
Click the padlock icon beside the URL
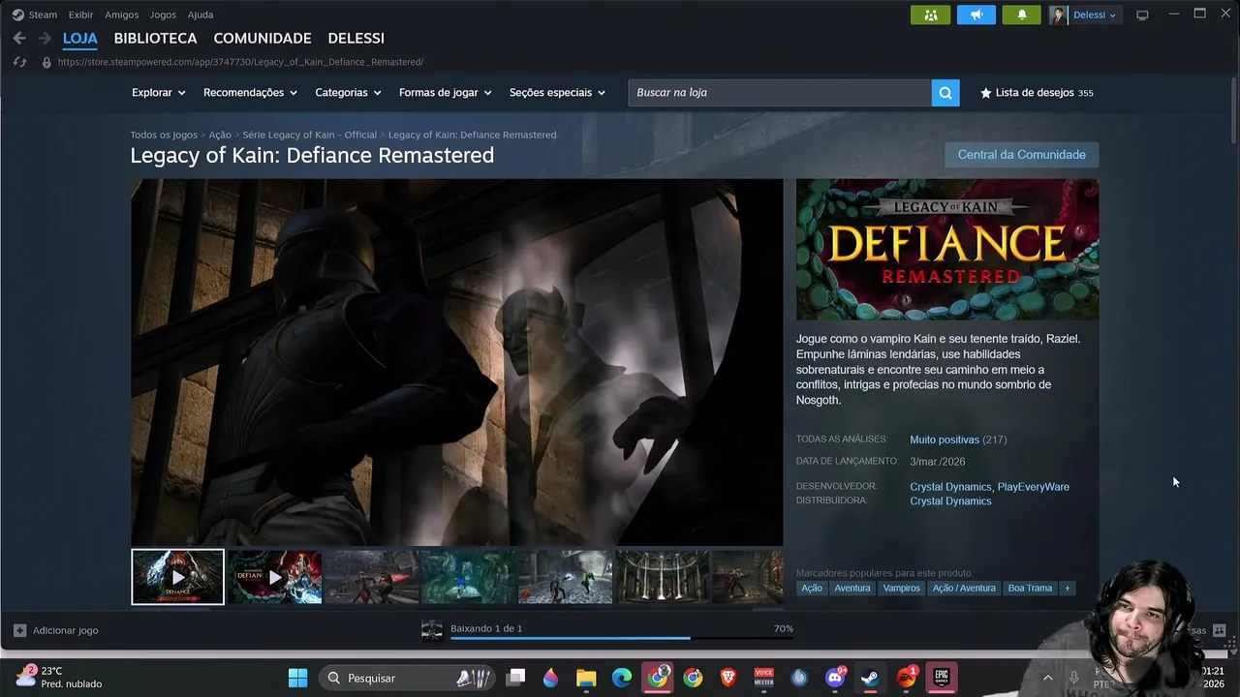tap(46, 62)
